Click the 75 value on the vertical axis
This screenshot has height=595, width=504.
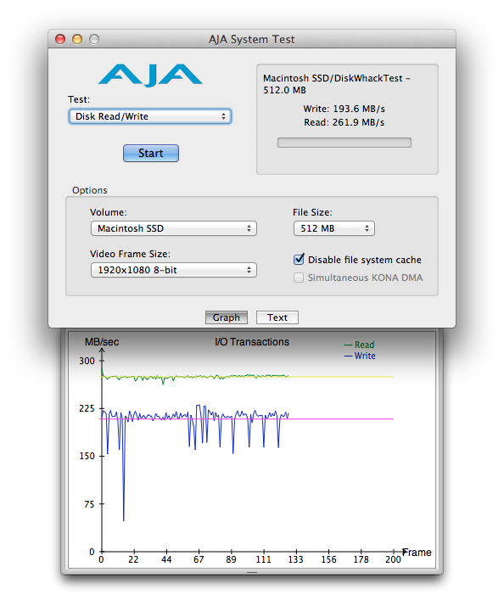(x=89, y=504)
